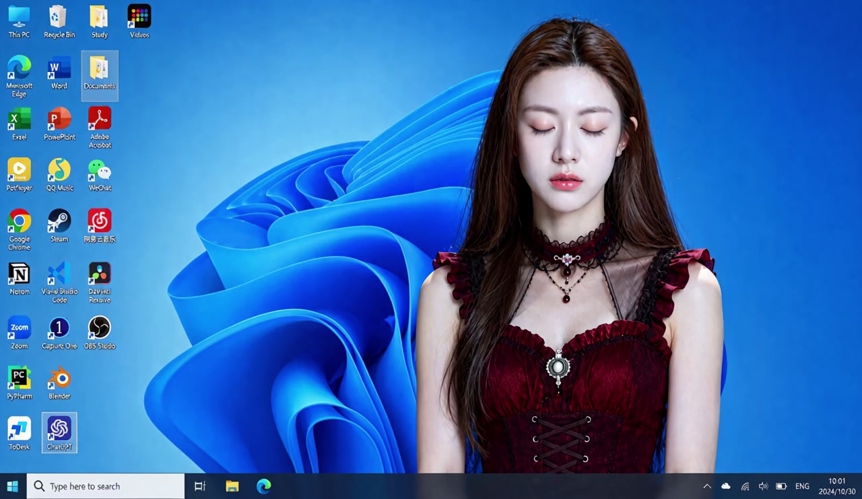Click the taskbar search box
862x499 pixels.
pyautogui.click(x=106, y=486)
